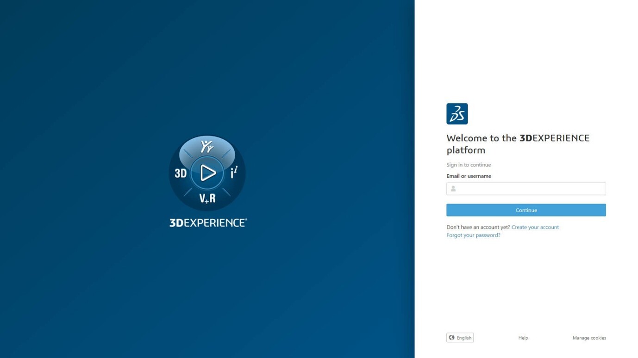Click the 3D quadrant of the compass
Image resolution: width=638 pixels, height=358 pixels.
(181, 173)
